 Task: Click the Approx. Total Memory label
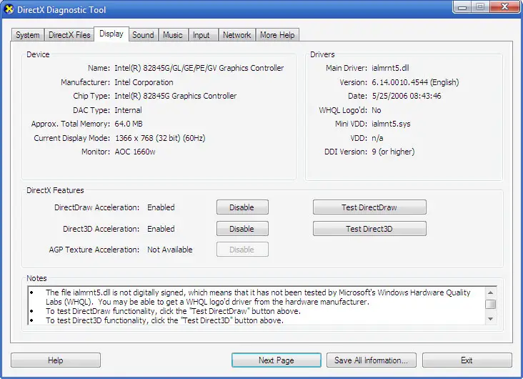coord(71,124)
